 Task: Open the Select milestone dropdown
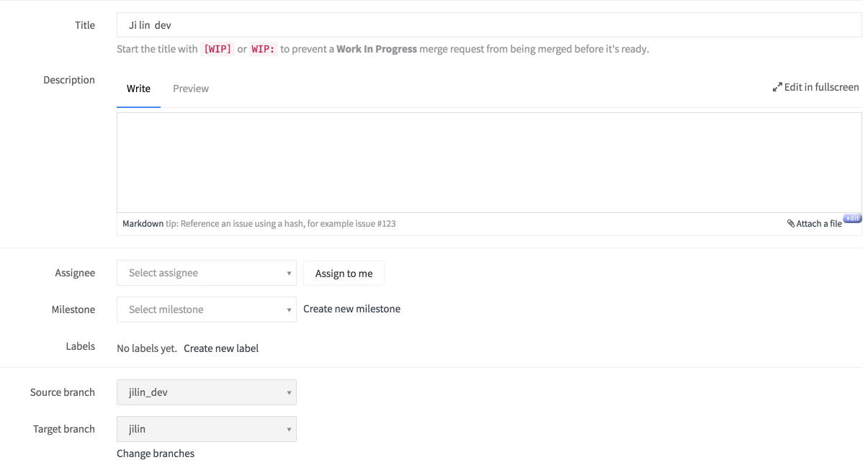207,309
